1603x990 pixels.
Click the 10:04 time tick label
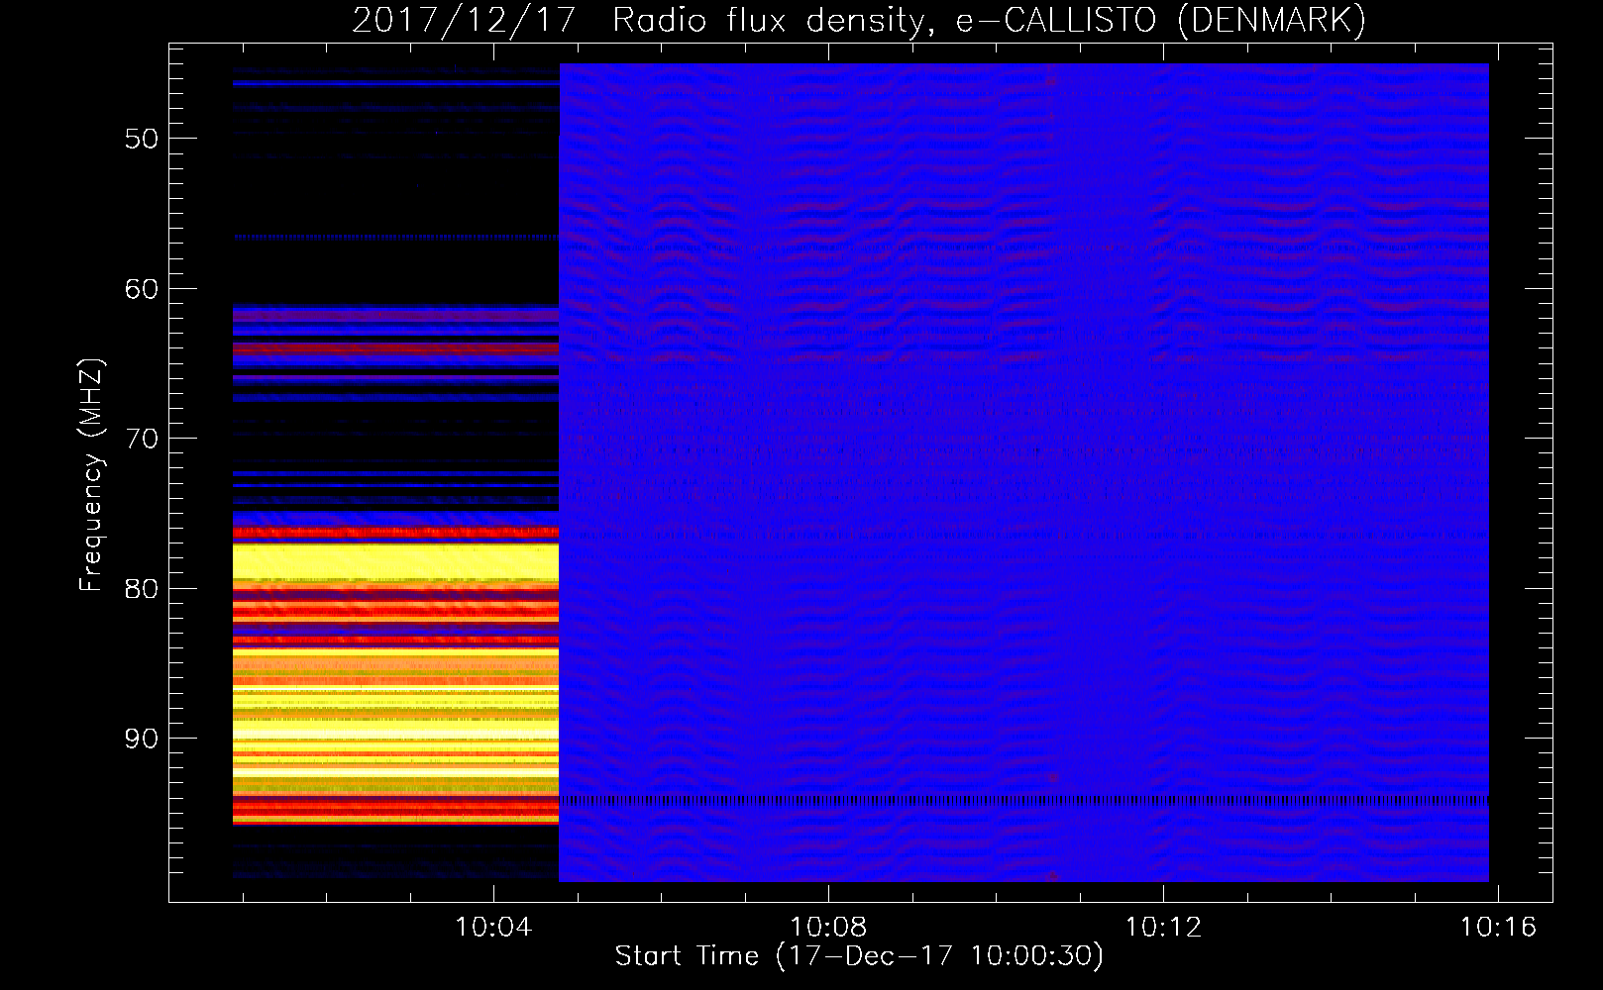[493, 928]
